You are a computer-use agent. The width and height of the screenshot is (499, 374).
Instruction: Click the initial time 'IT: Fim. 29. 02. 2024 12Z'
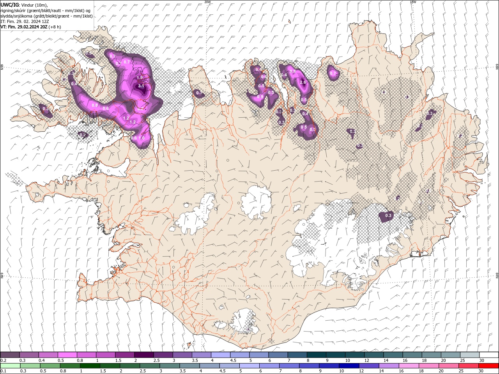point(25,21)
